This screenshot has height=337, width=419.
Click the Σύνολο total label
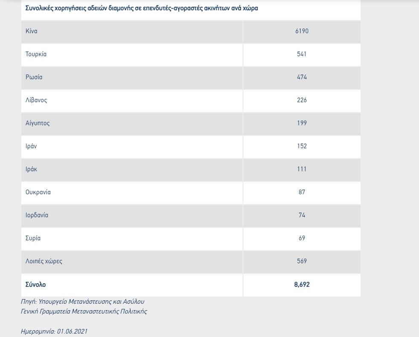click(36, 284)
